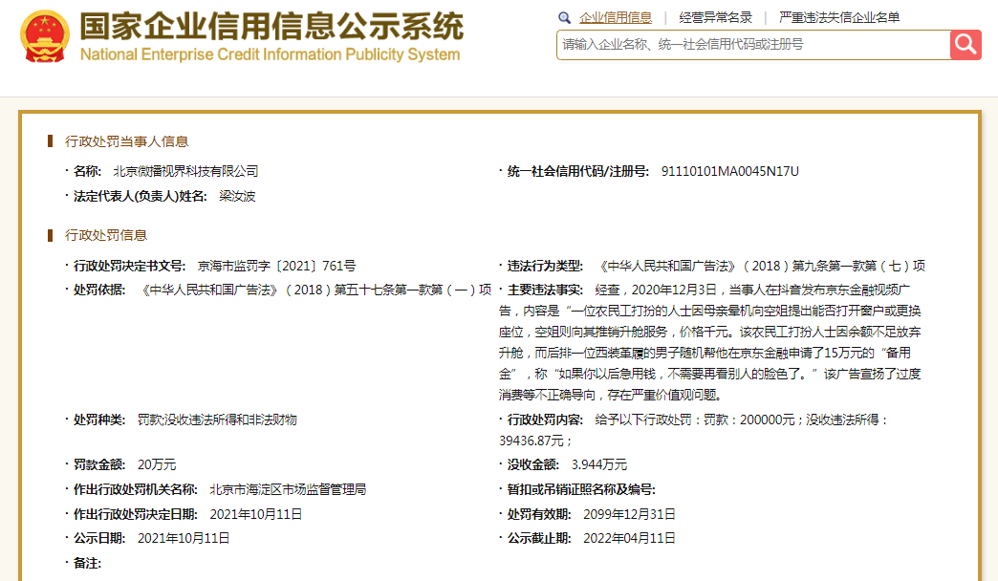This screenshot has width=998, height=581.
Task: Click the National Enterprise Credit Information Publicity System subtitle
Action: [270, 54]
